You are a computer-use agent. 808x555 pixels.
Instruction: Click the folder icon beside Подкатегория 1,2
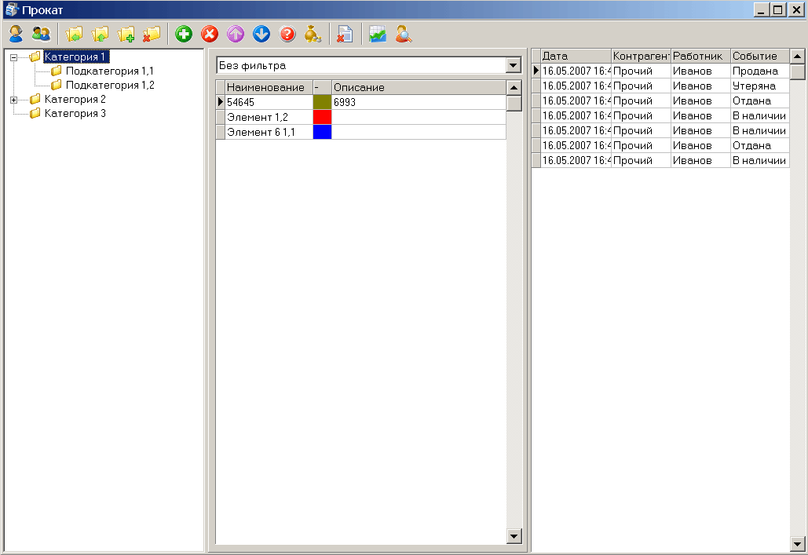point(57,85)
